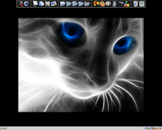Open the folder with green music contents
This screenshot has height=130, width=162.
click(x=69, y=4)
